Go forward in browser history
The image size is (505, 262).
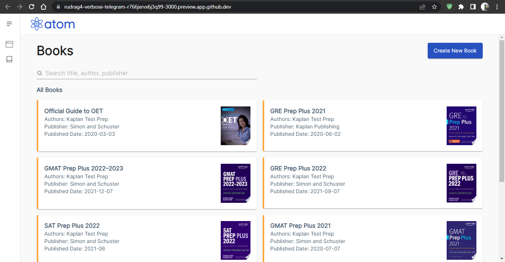click(20, 7)
